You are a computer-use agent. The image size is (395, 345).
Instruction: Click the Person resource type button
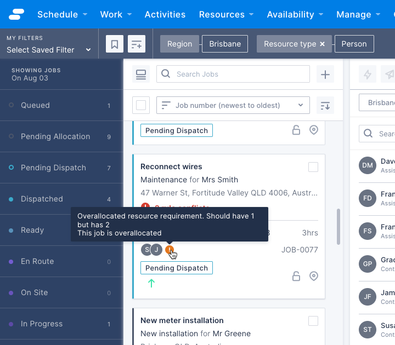coord(354,44)
